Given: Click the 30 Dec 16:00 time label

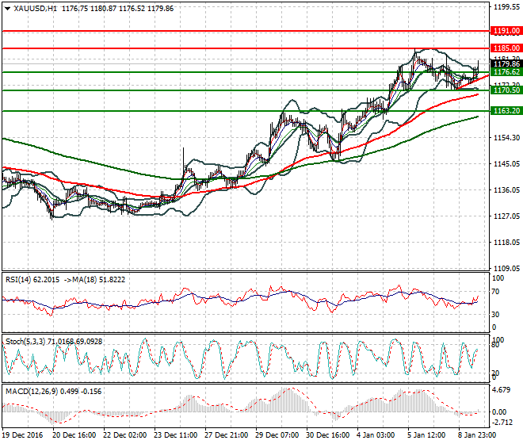Looking at the screenshot, I should [x=327, y=435].
